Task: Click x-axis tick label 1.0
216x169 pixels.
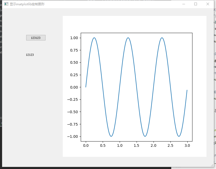Action: click(120, 146)
